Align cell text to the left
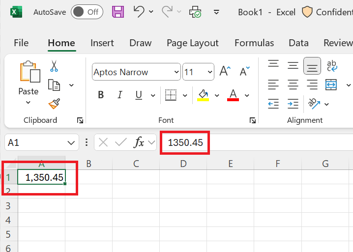 [273, 84]
